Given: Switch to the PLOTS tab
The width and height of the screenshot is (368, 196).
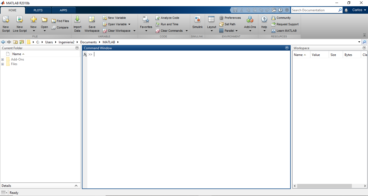Looking at the screenshot, I should pyautogui.click(x=38, y=10).
